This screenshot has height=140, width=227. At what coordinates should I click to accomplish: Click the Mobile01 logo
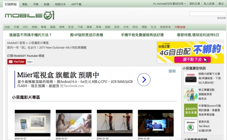pyautogui.click(x=30, y=15)
